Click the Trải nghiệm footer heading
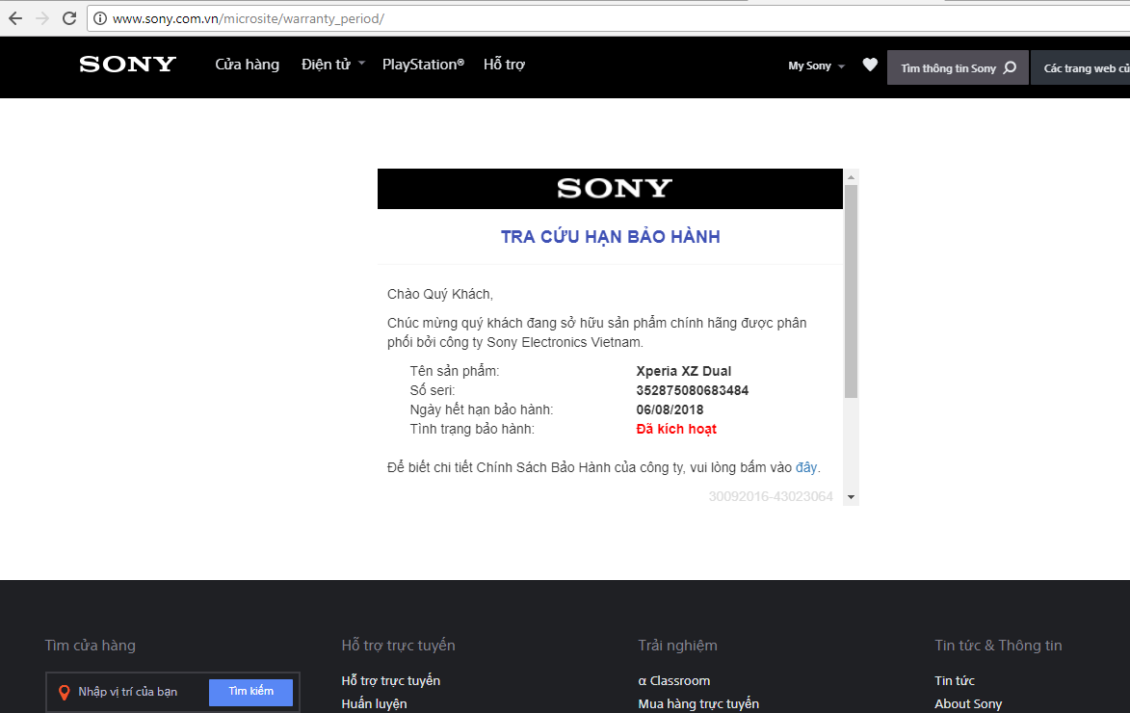The image size is (1130, 713). 677,646
